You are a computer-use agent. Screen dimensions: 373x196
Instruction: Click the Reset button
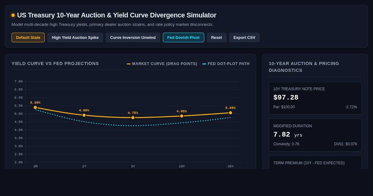coord(217,38)
